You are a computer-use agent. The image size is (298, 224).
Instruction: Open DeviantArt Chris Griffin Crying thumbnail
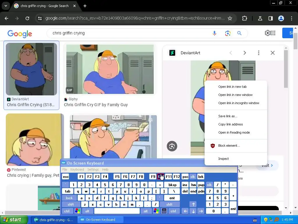pos(31,69)
